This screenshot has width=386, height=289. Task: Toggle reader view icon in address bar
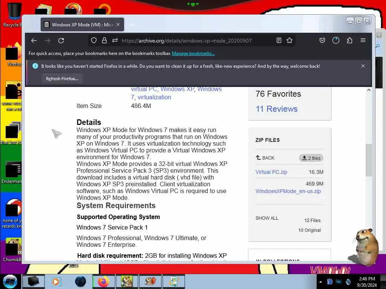point(279,41)
